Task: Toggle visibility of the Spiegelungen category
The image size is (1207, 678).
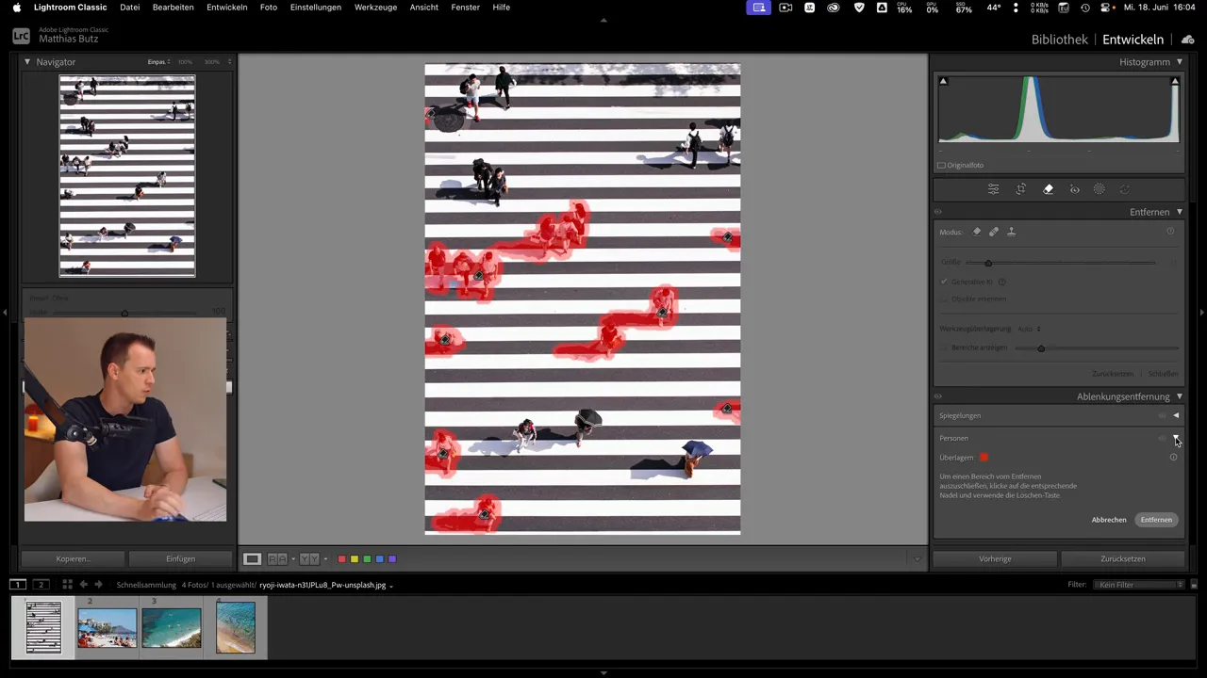Action: click(1162, 415)
